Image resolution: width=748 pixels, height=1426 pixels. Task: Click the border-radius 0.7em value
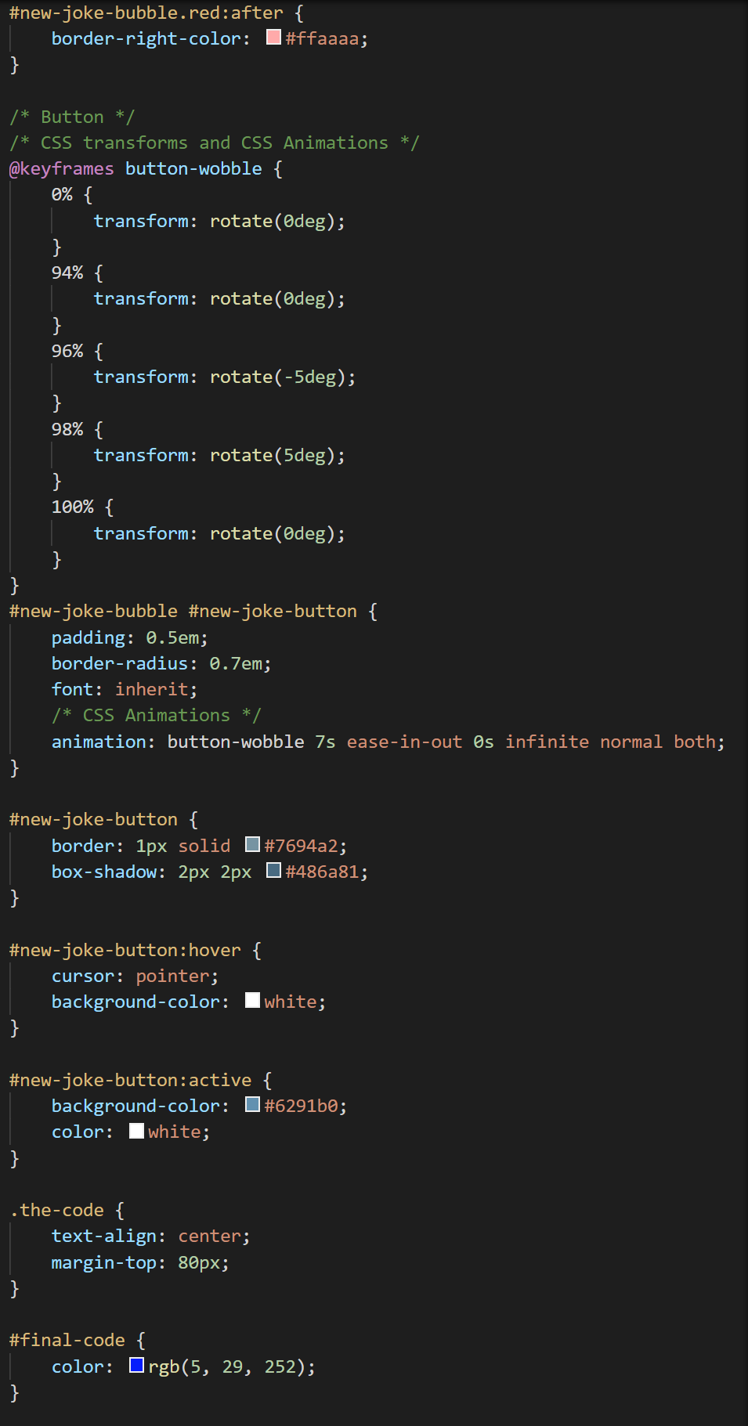pyautogui.click(x=236, y=663)
